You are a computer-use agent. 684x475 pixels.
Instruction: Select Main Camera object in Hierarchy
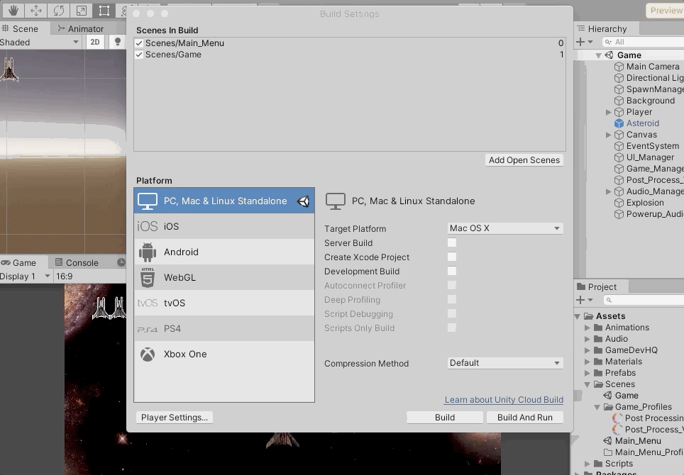pyautogui.click(x=653, y=67)
